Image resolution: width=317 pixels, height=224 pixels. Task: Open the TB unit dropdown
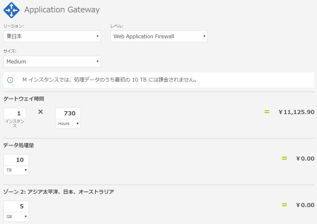tap(16, 170)
